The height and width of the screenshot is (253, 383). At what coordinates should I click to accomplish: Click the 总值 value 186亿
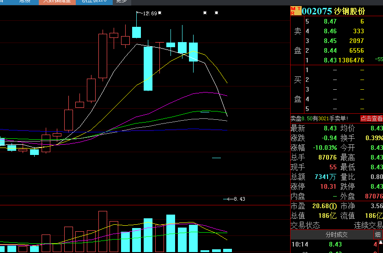click(328, 216)
